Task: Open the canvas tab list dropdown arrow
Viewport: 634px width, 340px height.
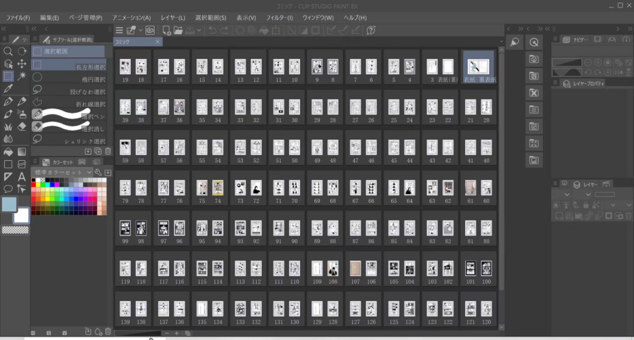Action: coord(501,42)
